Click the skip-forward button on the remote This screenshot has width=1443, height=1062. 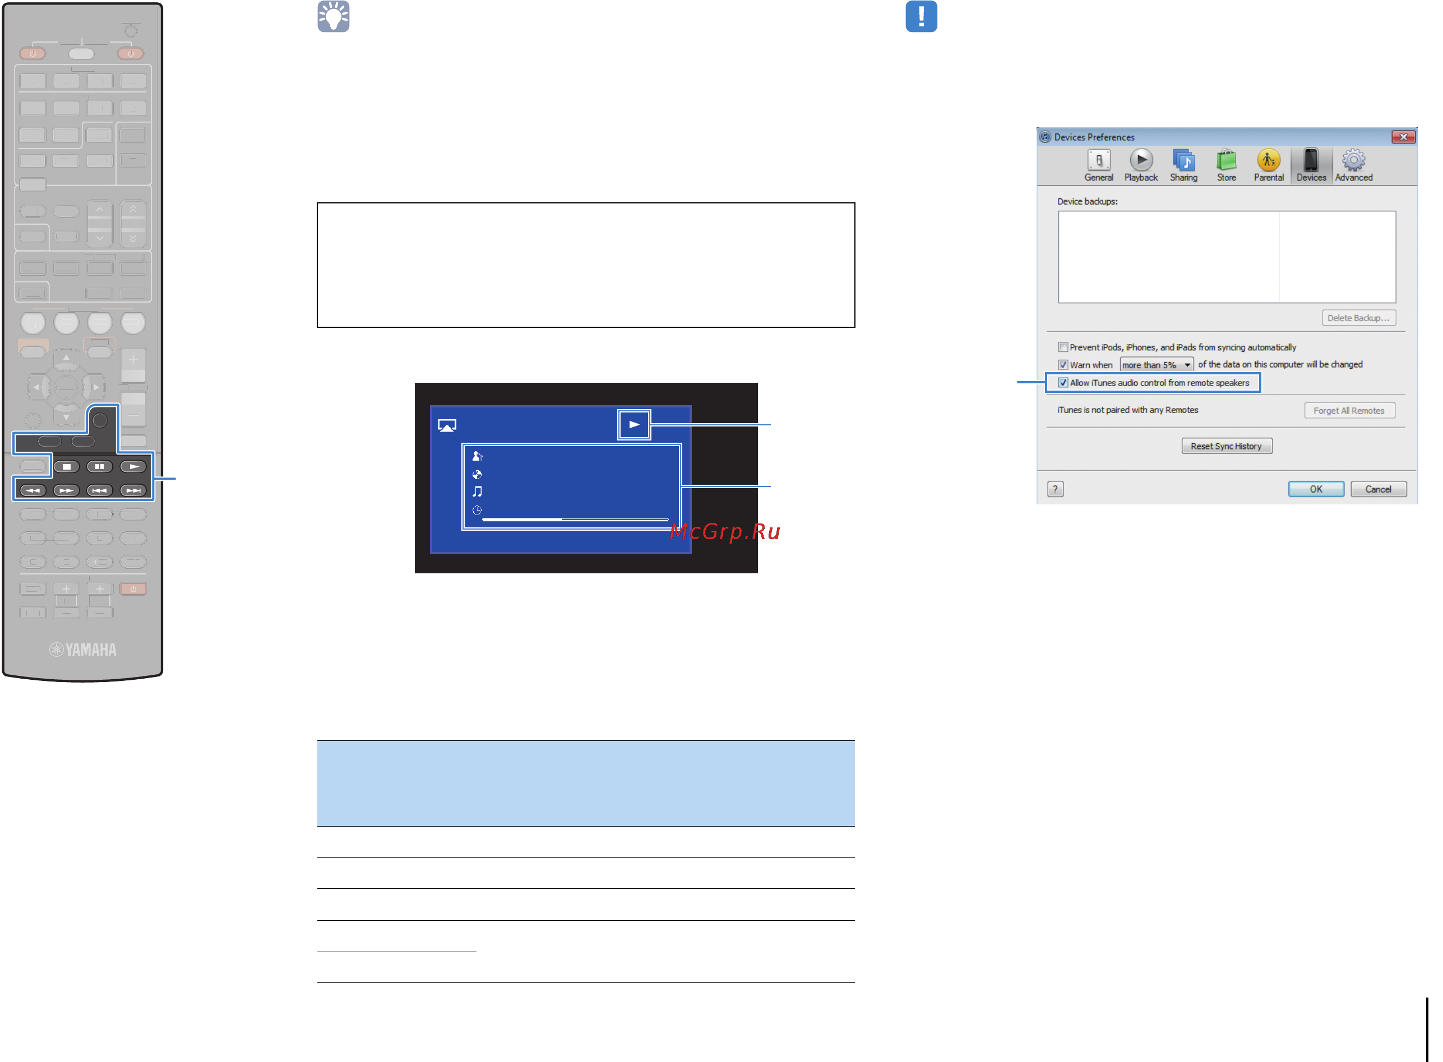[133, 490]
